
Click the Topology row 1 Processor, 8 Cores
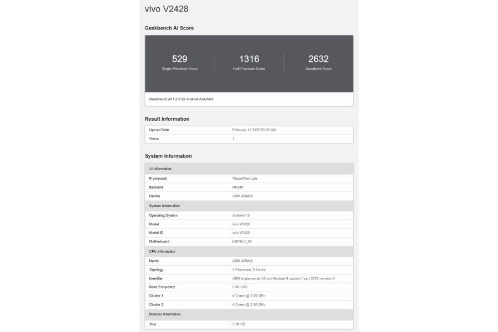[248, 269]
